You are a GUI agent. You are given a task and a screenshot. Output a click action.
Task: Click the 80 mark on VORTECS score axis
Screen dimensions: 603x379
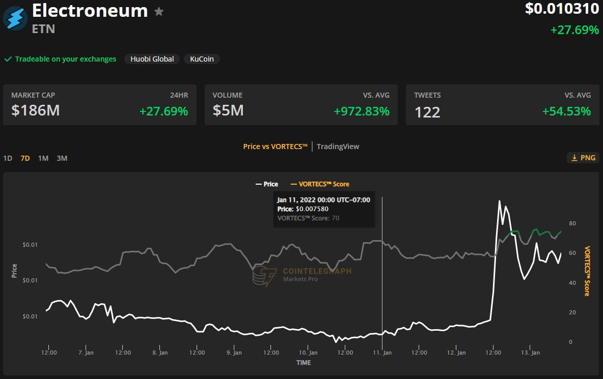[x=572, y=223]
